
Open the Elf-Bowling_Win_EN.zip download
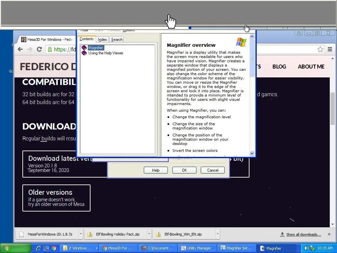coord(184,234)
